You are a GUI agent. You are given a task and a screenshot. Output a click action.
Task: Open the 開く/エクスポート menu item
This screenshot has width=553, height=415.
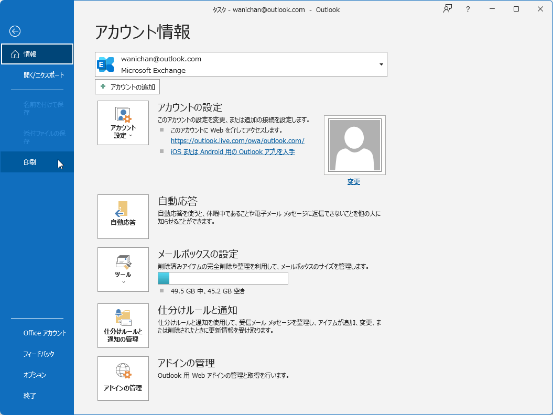(37, 75)
